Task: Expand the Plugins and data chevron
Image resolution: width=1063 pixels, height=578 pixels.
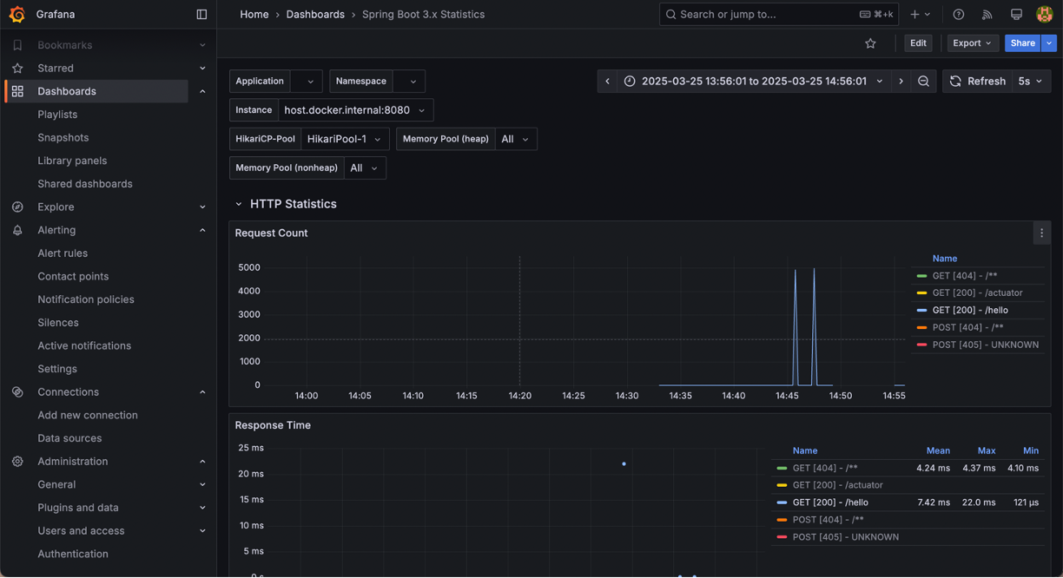Action: coord(202,508)
